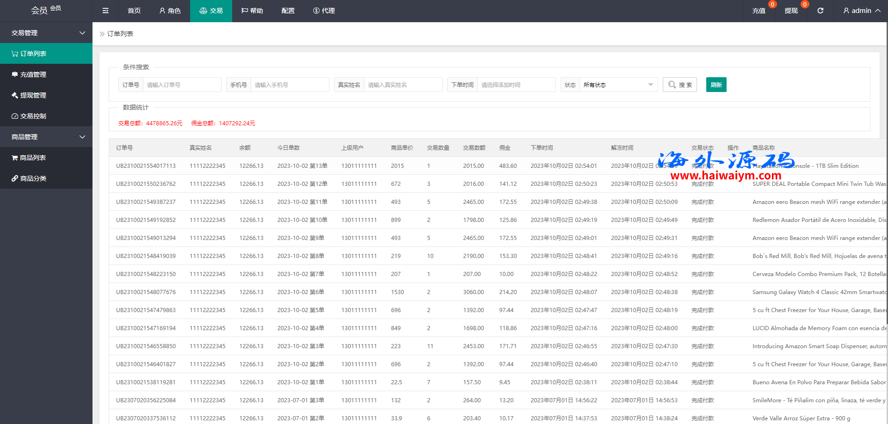Go to 充值管理 in sidebar
The image size is (888, 424).
point(33,74)
